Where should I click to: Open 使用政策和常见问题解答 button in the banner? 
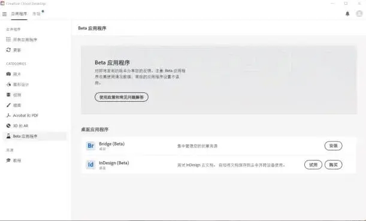[x=122, y=97]
